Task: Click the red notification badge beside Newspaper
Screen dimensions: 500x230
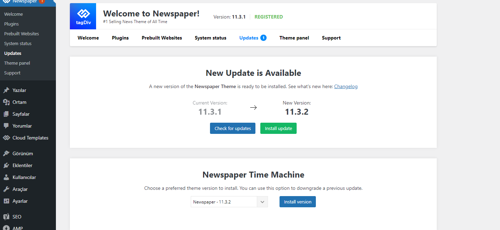Action: (x=42, y=1)
